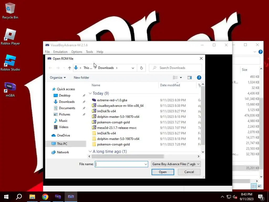
Task: Select Network in the navigation pane
Action: point(63,152)
